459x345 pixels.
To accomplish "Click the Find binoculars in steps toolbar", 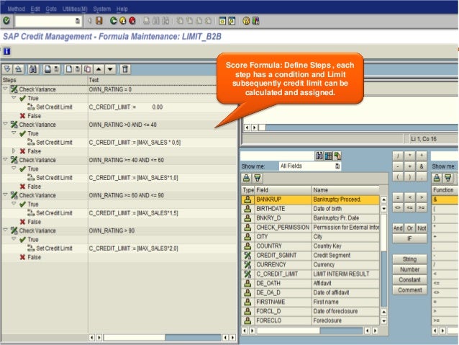I will [x=33, y=69].
